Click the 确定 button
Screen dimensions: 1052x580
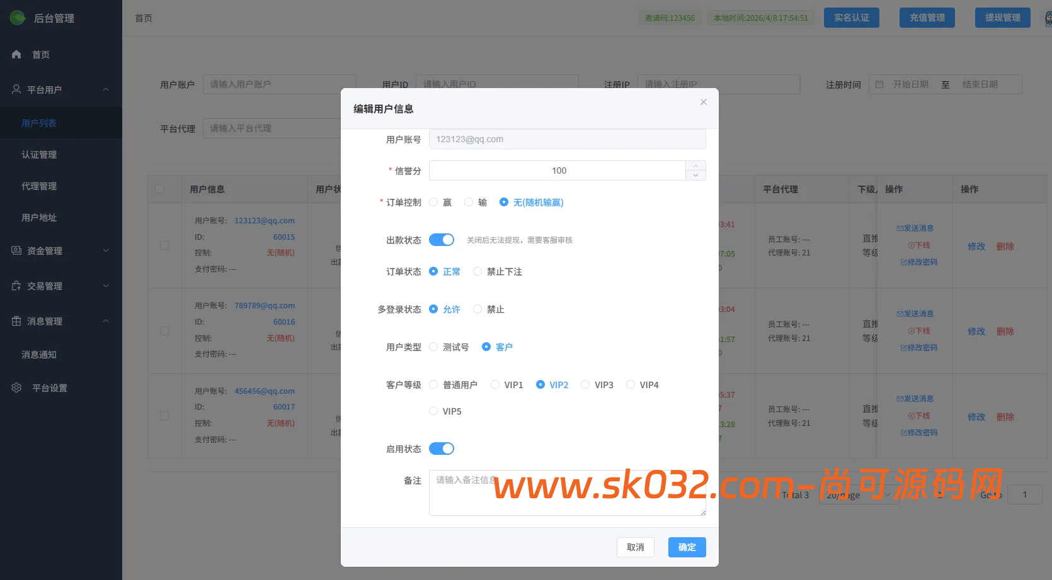click(687, 547)
